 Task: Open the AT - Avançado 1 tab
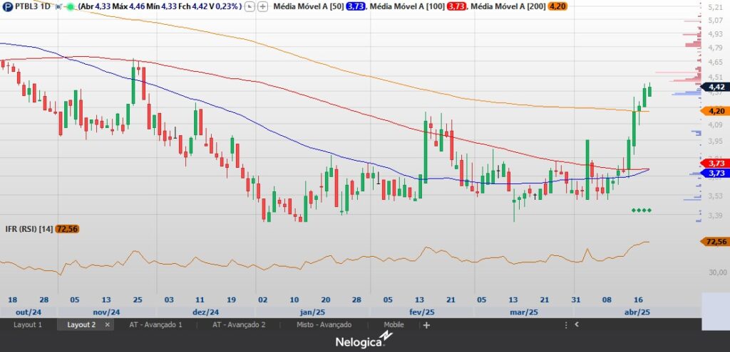click(x=155, y=325)
